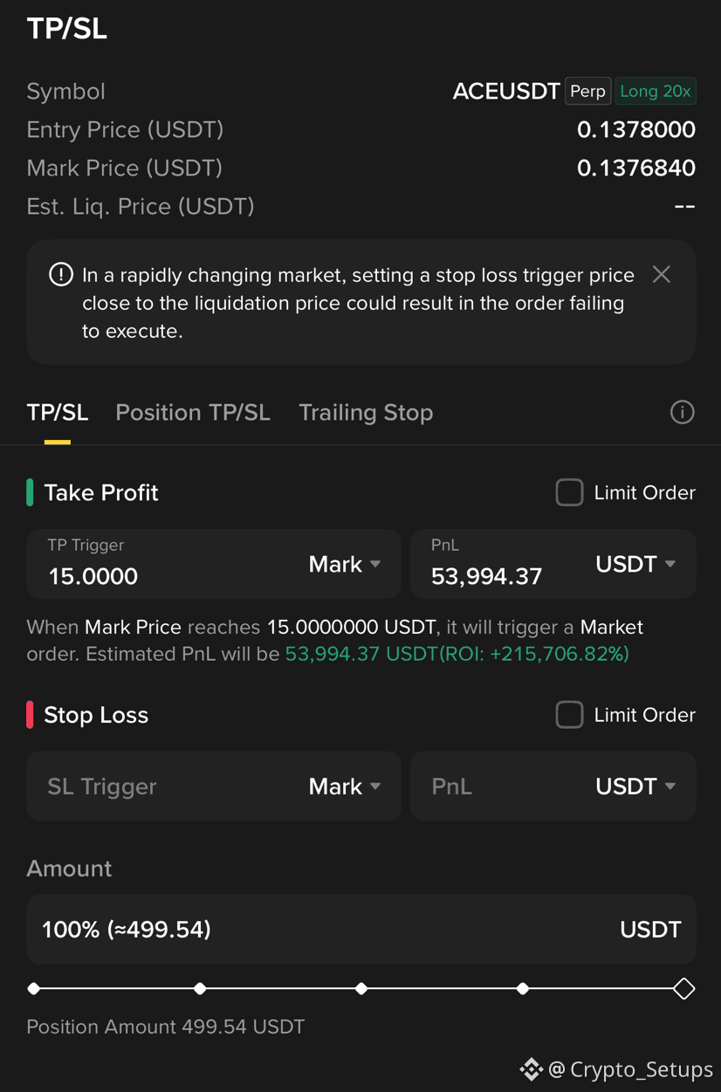
Task: Click the warning exclamation icon
Action: coord(61,274)
